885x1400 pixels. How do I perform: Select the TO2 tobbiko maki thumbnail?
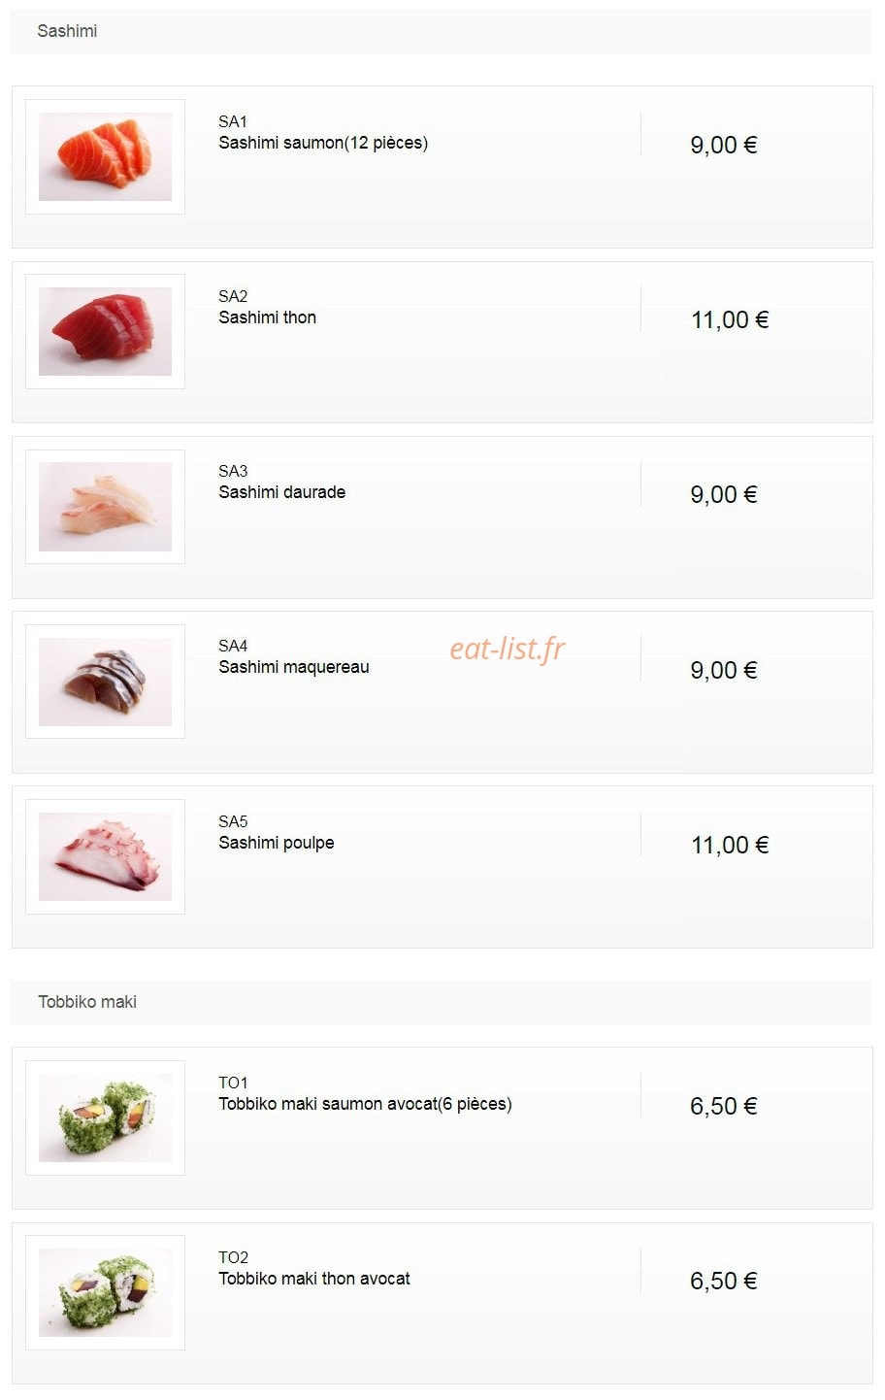pyautogui.click(x=105, y=1292)
